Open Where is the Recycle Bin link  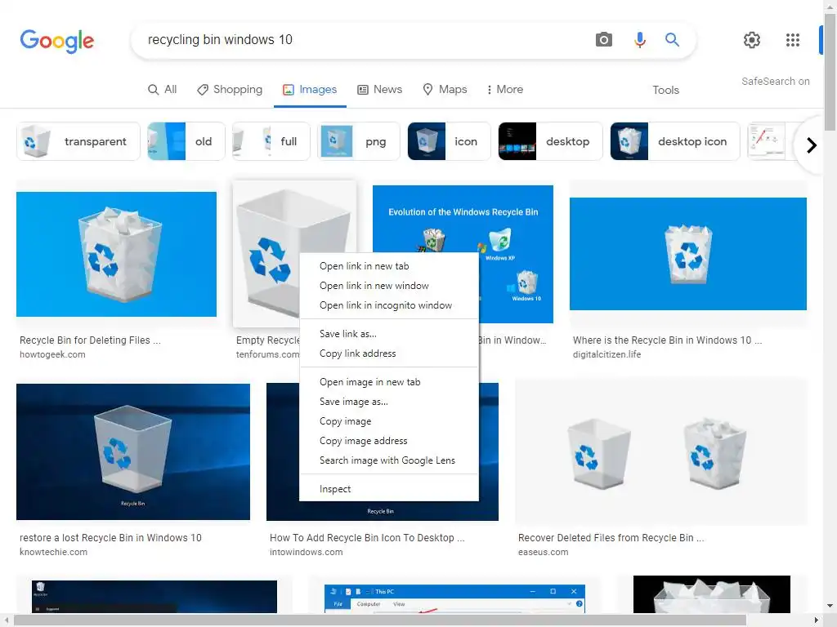[x=667, y=340]
